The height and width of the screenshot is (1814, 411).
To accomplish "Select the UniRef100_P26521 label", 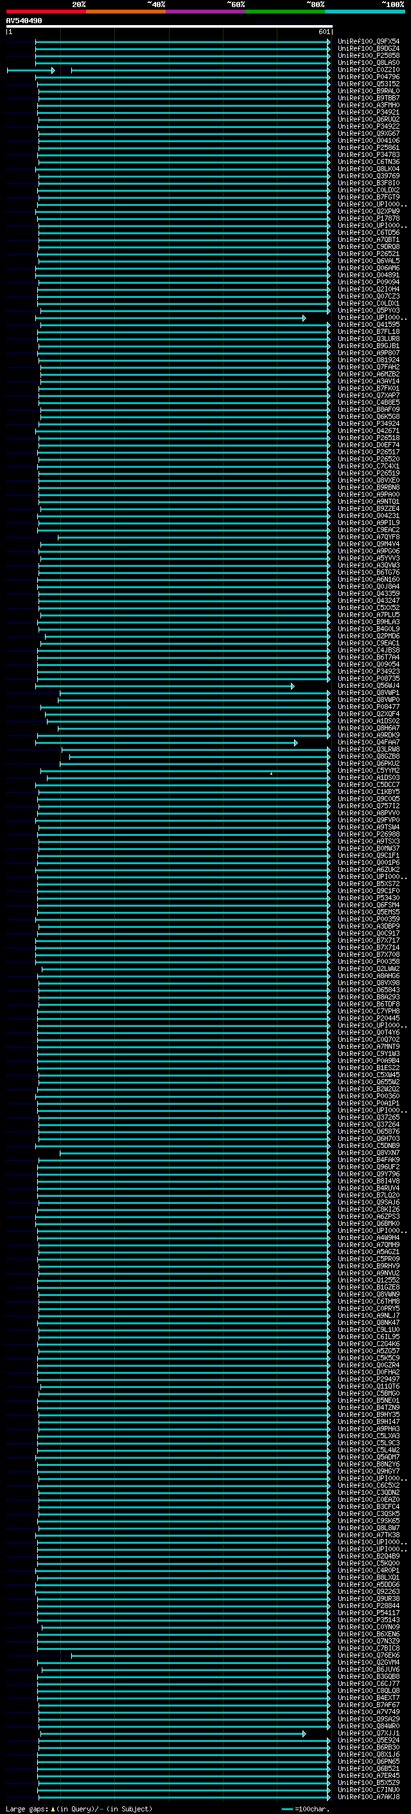I will pyautogui.click(x=368, y=254).
